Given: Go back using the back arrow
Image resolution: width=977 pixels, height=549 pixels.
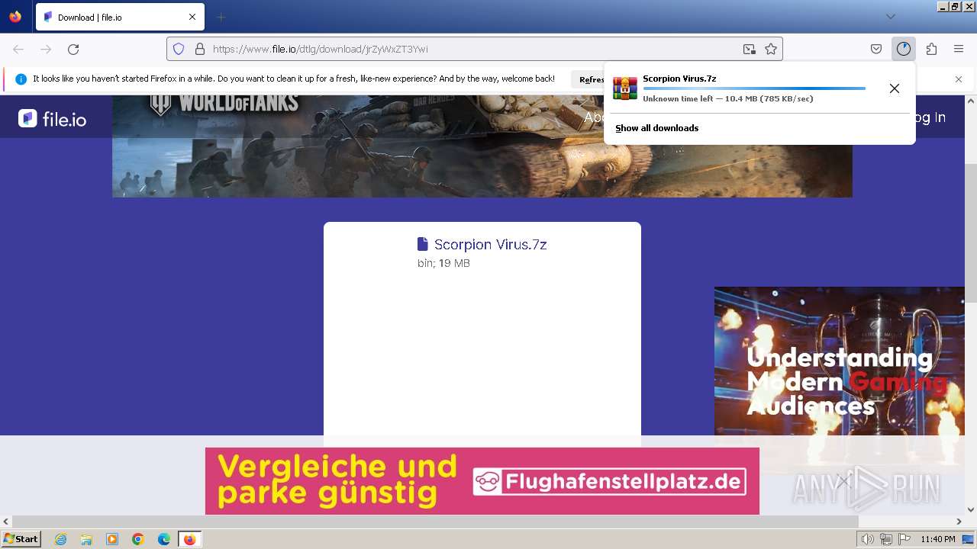Looking at the screenshot, I should 18,50.
